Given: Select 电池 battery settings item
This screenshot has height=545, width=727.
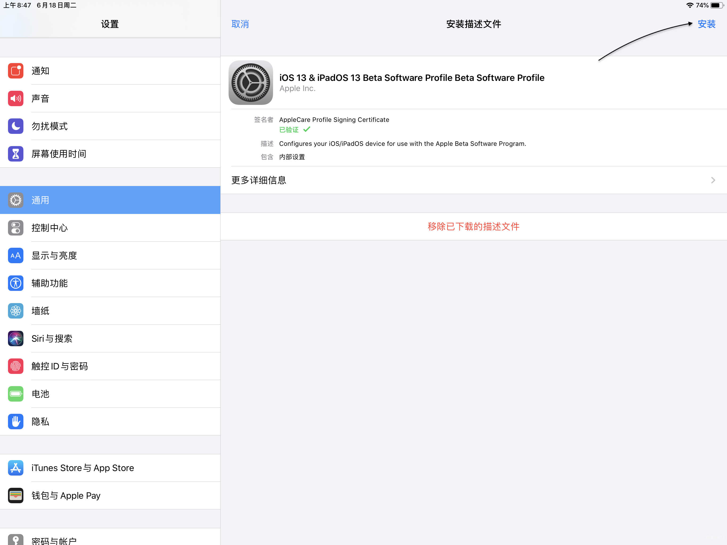Looking at the screenshot, I should pos(110,394).
